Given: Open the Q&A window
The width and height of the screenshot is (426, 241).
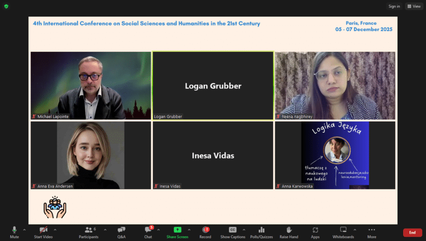Looking at the screenshot, I should click(121, 231).
